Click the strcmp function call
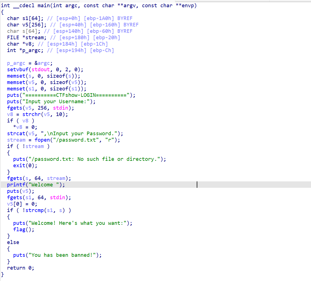This screenshot has height=281, width=311. (x=35, y=210)
